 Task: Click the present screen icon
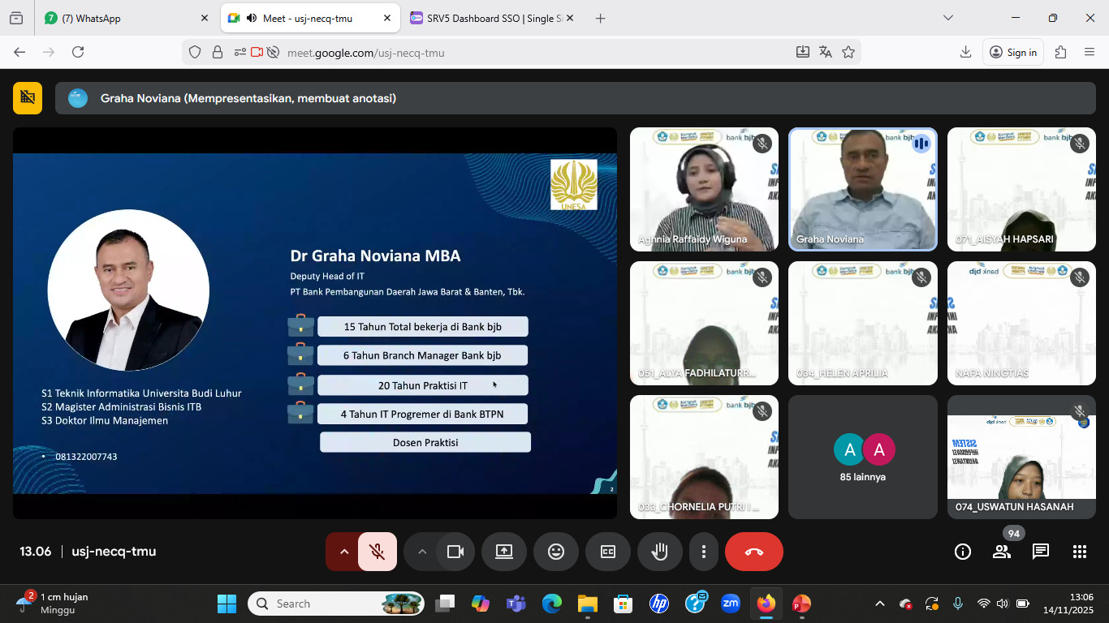[x=503, y=552]
